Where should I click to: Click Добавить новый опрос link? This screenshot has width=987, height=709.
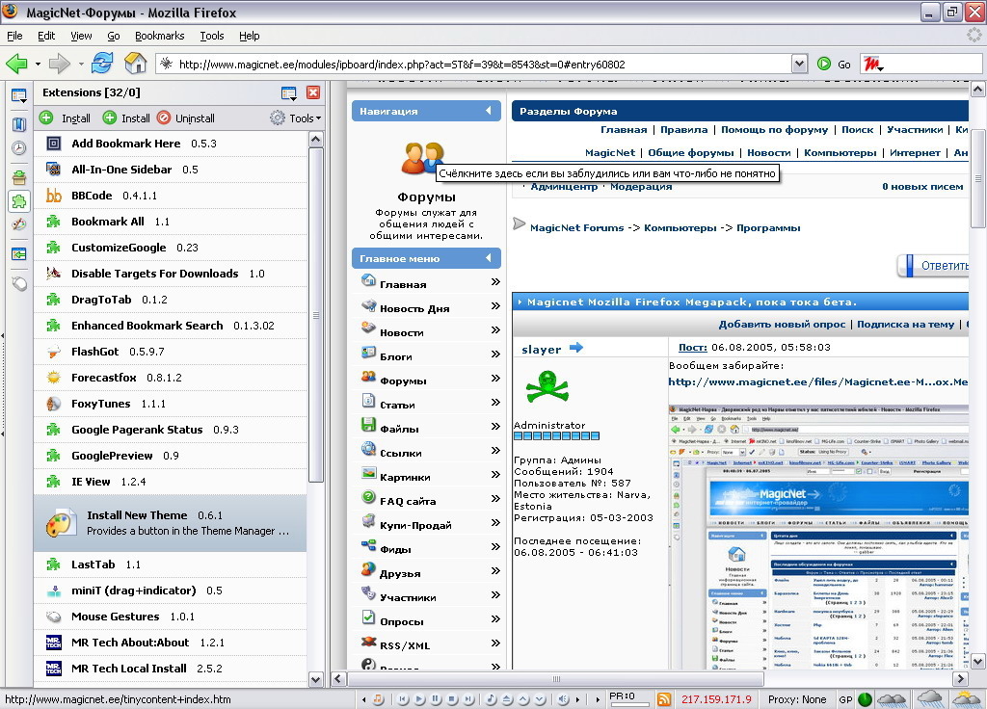[782, 324]
